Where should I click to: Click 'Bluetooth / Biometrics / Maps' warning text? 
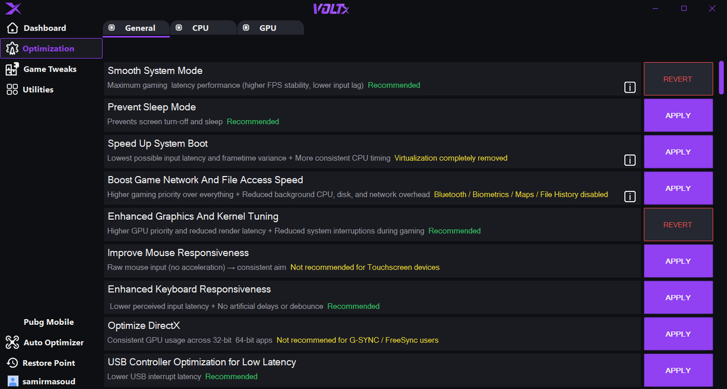click(521, 195)
